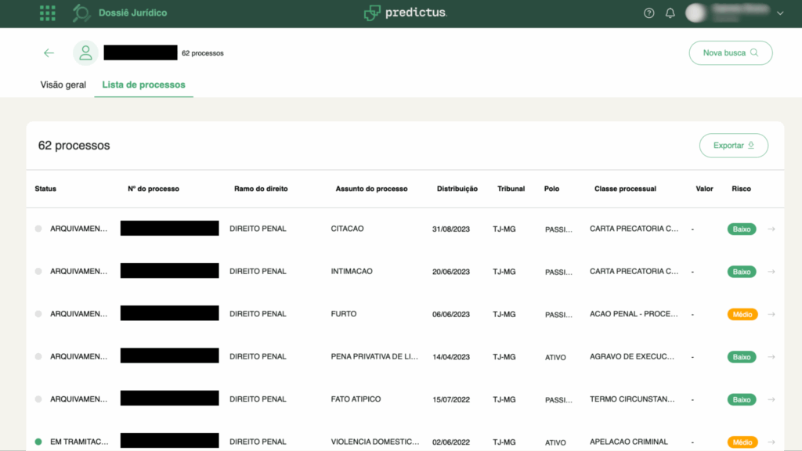Click the download icon in the Exportar button

click(x=752, y=145)
